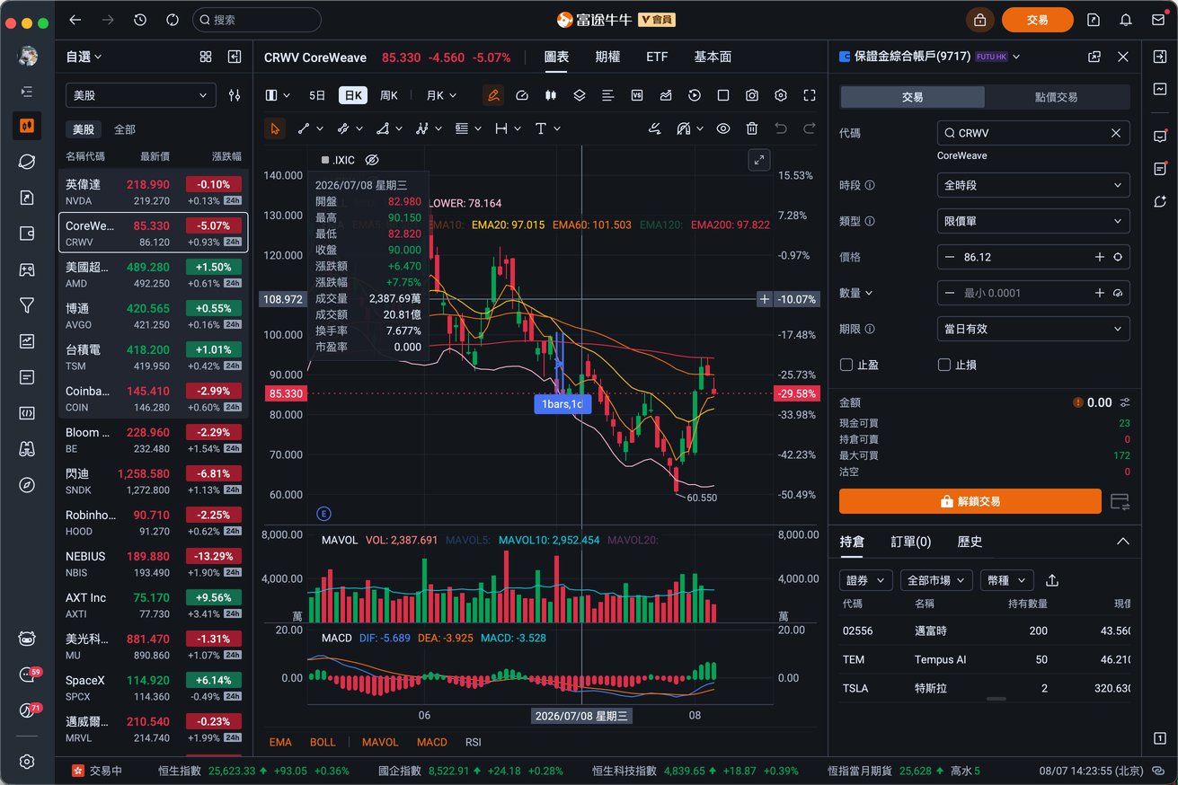
Task: Select the cursor pointer drawing tool
Action: [275, 128]
